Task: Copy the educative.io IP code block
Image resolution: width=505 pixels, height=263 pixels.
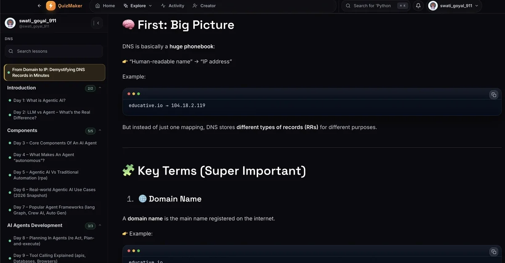Action: (x=494, y=95)
